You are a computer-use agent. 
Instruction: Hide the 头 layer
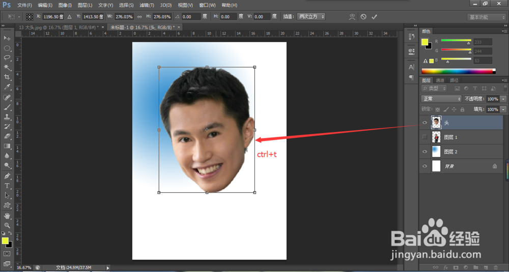click(x=425, y=123)
